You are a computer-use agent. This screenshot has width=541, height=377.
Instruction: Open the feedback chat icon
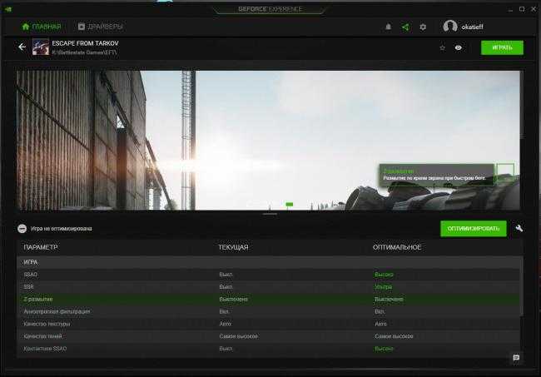click(x=516, y=358)
